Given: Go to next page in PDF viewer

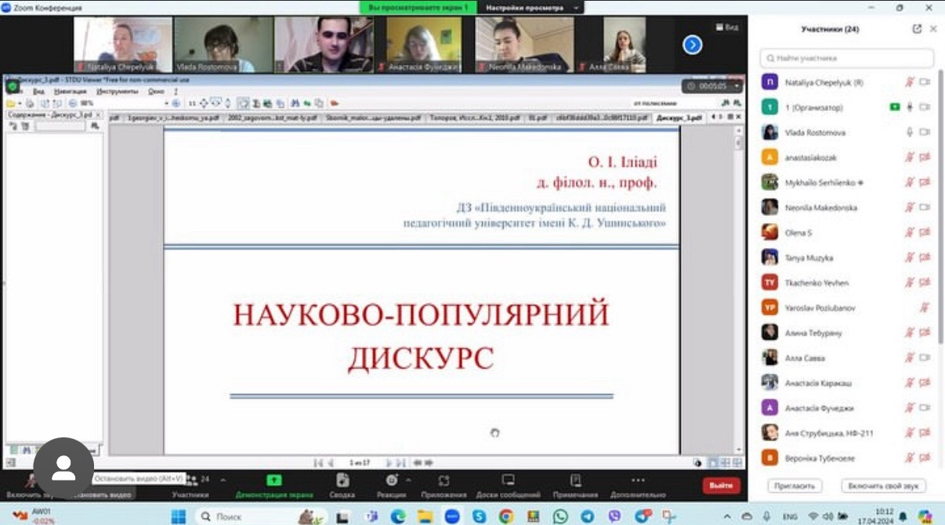Looking at the screenshot, I should (x=389, y=462).
